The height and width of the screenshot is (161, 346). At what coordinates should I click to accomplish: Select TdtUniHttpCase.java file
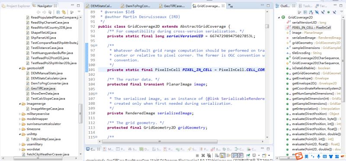pyautogui.click(x=46, y=139)
